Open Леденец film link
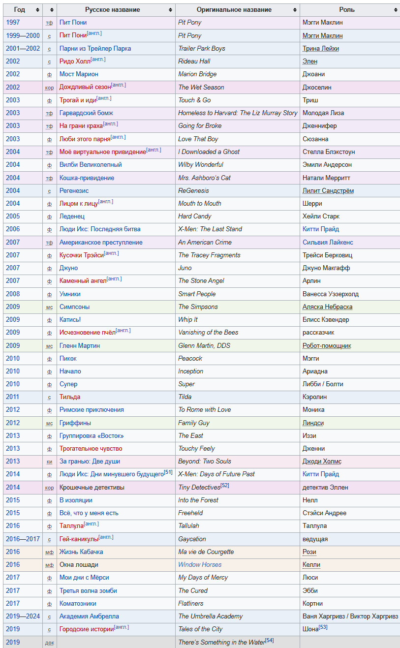Screen dimensions: 400x648 [x=72, y=216]
